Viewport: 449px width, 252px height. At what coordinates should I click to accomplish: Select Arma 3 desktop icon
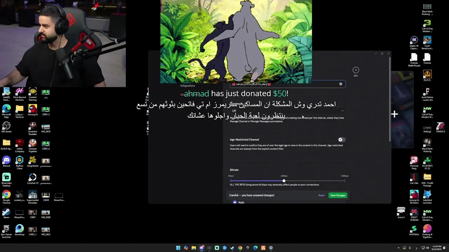[x=401, y=213]
